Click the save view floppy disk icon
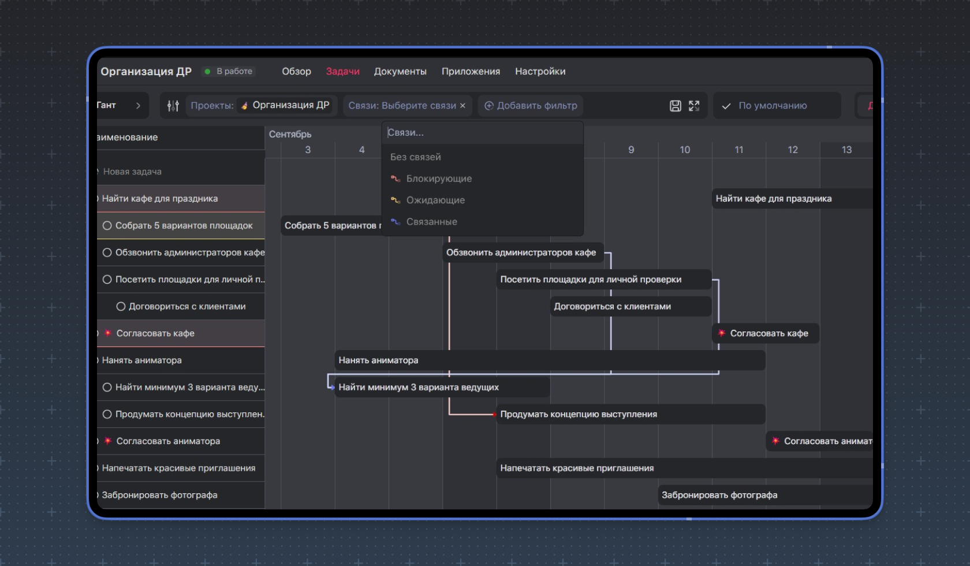 point(675,106)
